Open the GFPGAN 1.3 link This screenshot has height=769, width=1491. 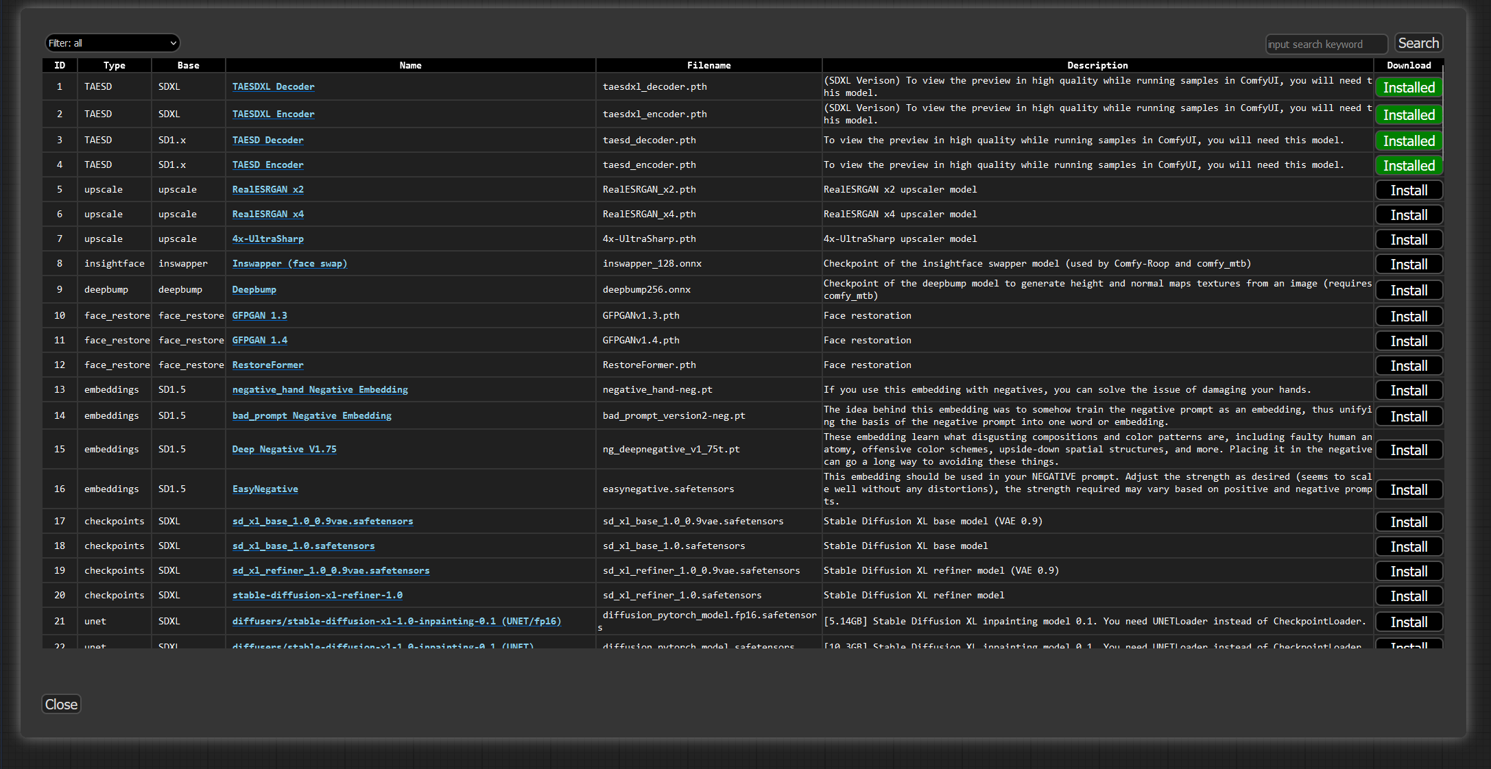point(259,315)
